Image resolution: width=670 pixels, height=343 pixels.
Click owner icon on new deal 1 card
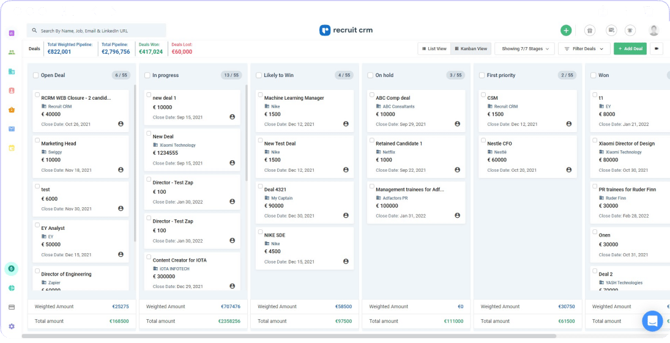[x=232, y=117]
